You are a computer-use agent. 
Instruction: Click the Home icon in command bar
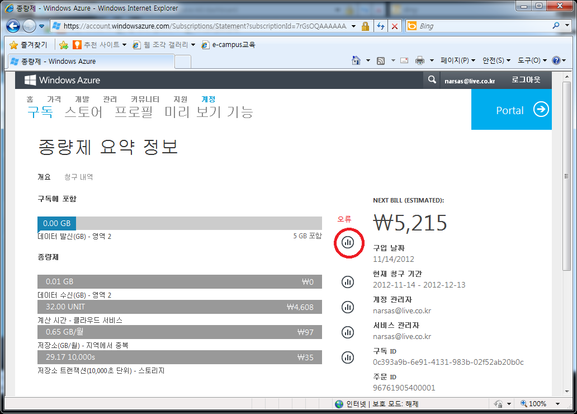(356, 60)
